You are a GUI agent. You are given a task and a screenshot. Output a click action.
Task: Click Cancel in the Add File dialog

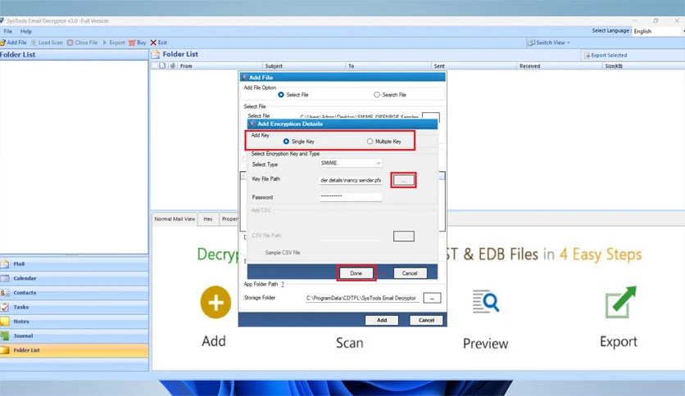point(426,320)
